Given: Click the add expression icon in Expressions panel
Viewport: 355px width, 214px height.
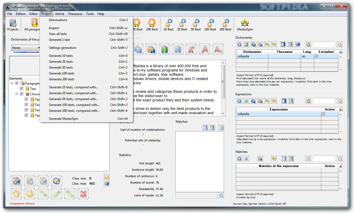Looking at the screenshot, I should [x=239, y=101].
